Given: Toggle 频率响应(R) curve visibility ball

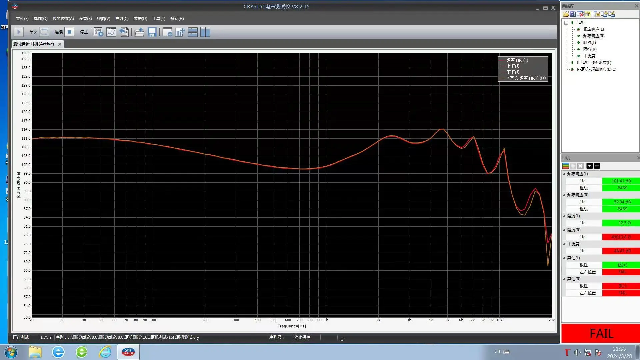Looking at the screenshot, I should coord(578,36).
